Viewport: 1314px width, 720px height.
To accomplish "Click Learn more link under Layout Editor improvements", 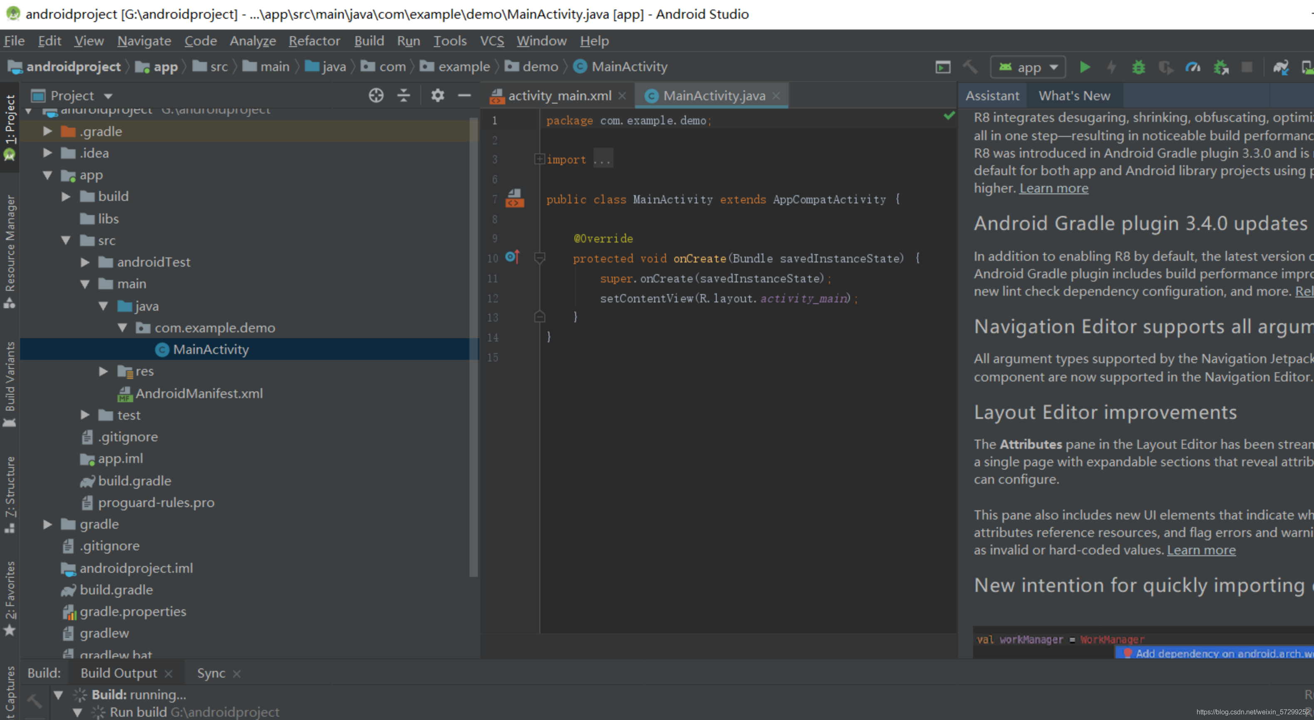I will point(1201,550).
